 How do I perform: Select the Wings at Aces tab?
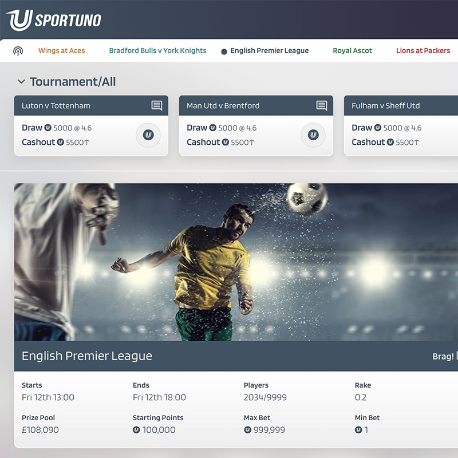[x=62, y=50]
